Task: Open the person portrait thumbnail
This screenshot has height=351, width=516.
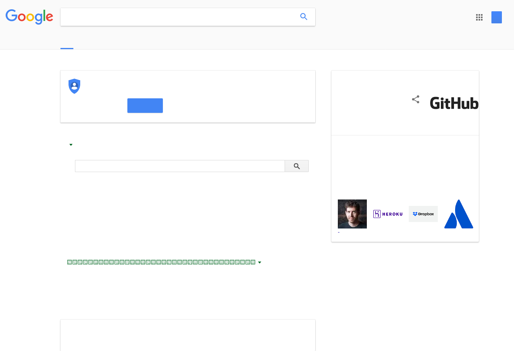Action: (x=352, y=214)
